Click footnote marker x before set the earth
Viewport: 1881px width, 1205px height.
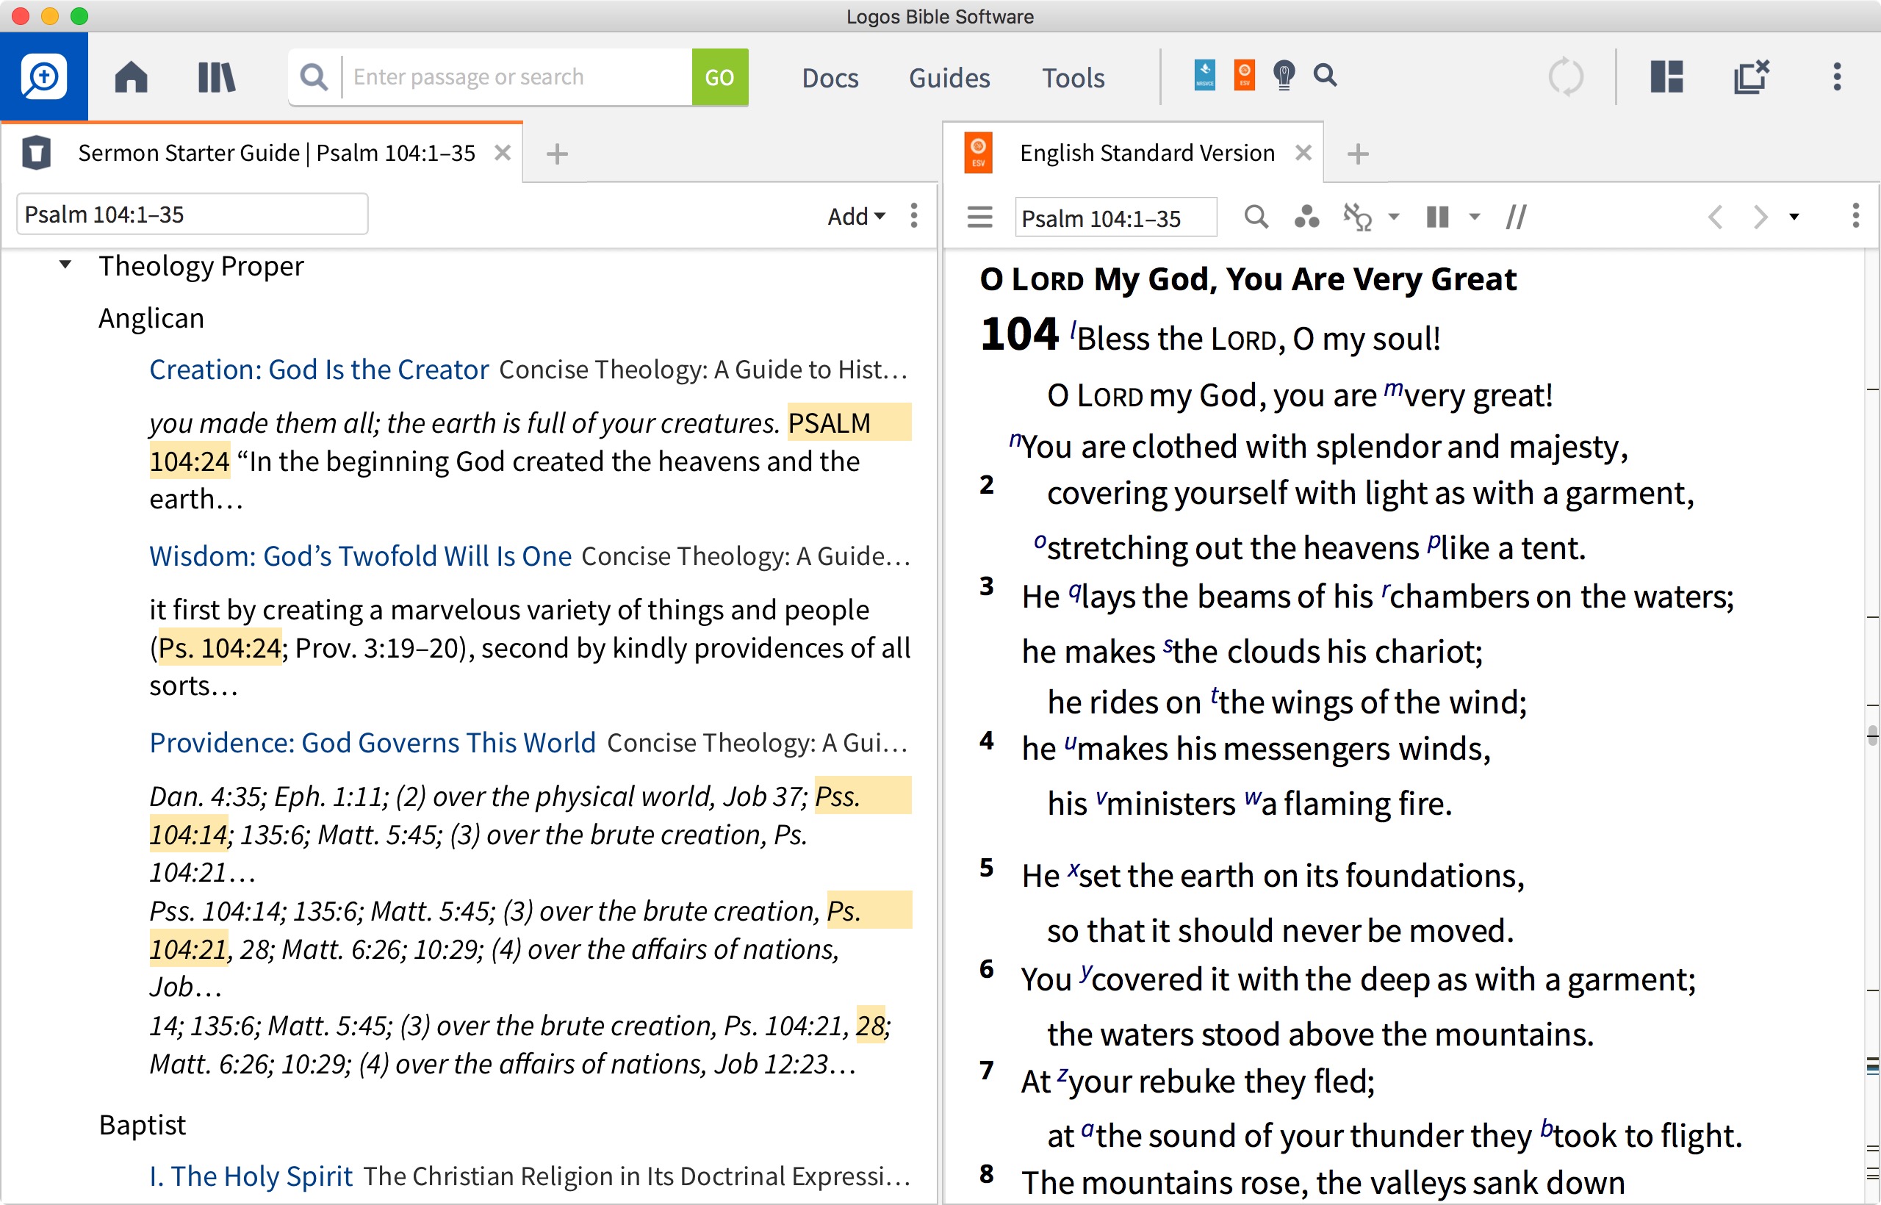(x=1073, y=869)
